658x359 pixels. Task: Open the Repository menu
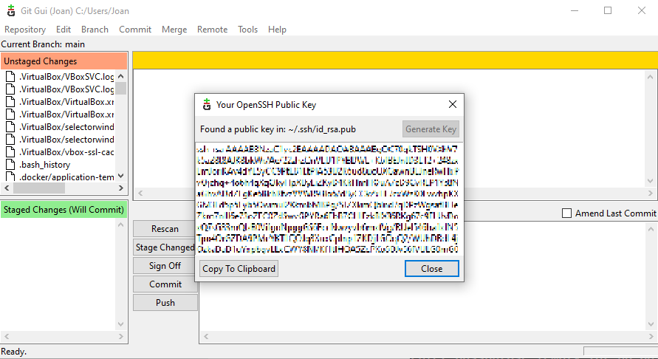[25, 30]
